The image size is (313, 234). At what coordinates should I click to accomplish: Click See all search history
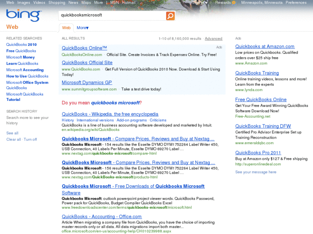coord(12,133)
